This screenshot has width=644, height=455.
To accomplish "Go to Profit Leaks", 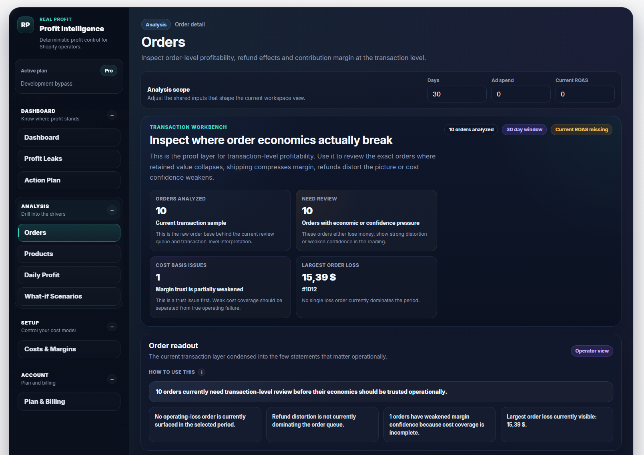I will pyautogui.click(x=69, y=159).
